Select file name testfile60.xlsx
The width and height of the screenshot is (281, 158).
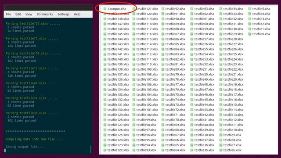coord(204,24)
